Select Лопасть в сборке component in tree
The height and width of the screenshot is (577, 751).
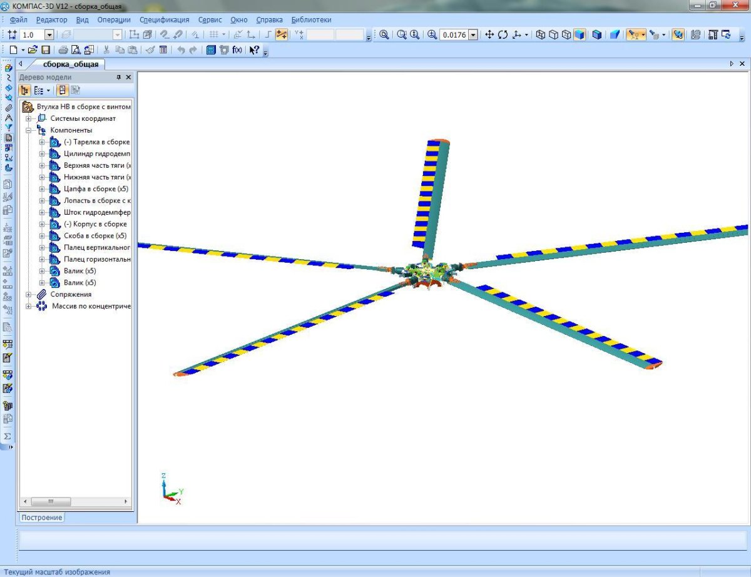click(x=97, y=201)
